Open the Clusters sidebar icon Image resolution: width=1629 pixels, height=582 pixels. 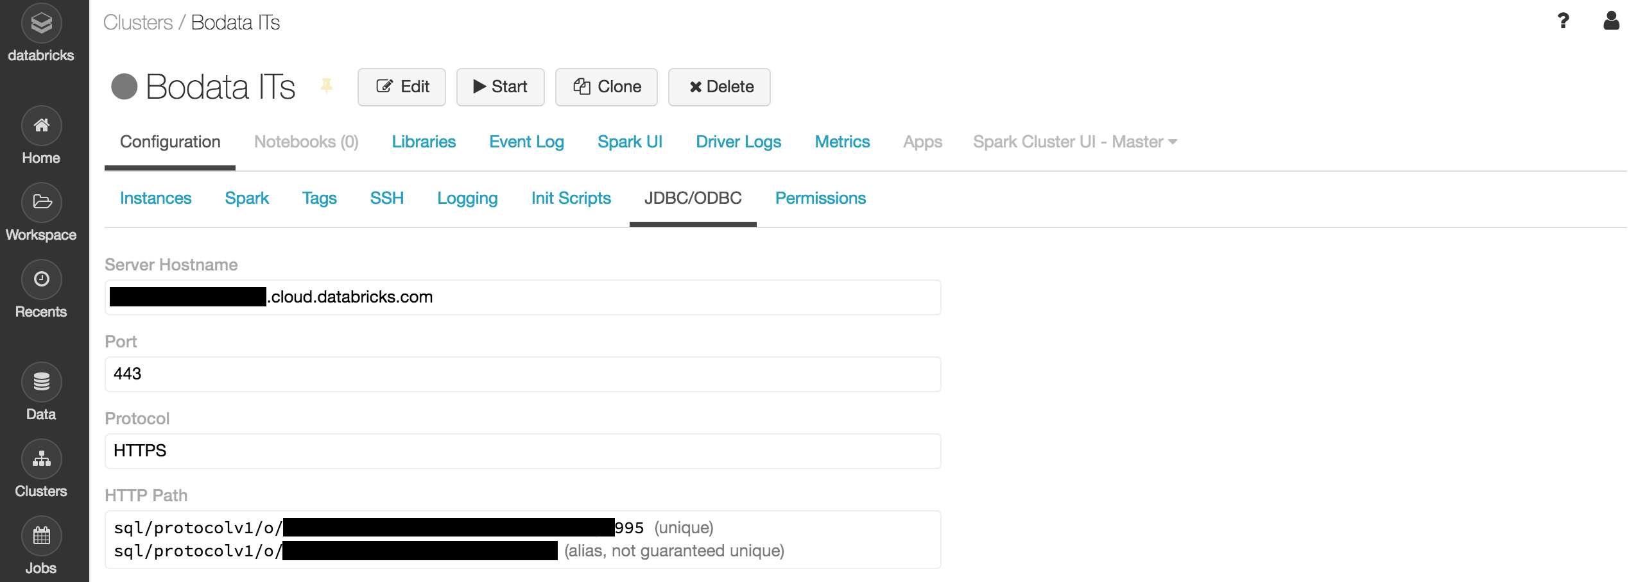point(41,459)
